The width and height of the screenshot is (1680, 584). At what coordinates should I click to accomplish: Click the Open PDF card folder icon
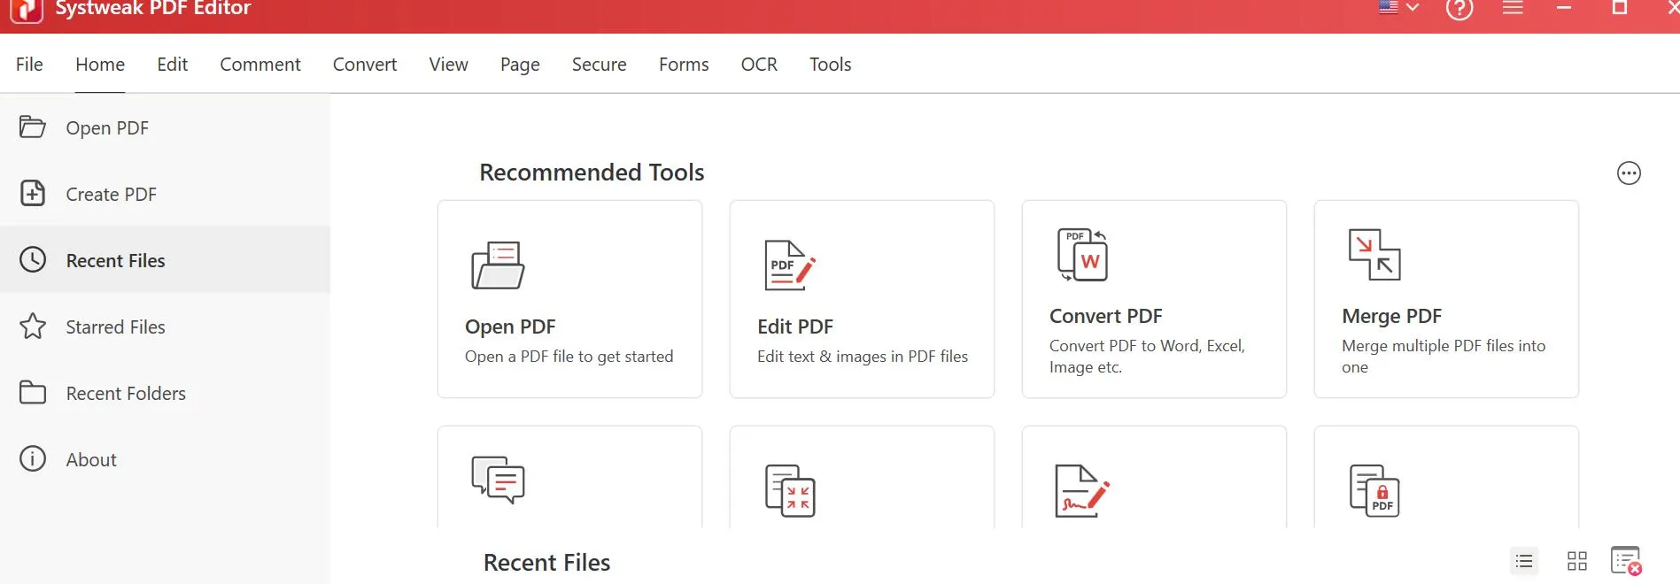[x=498, y=265]
